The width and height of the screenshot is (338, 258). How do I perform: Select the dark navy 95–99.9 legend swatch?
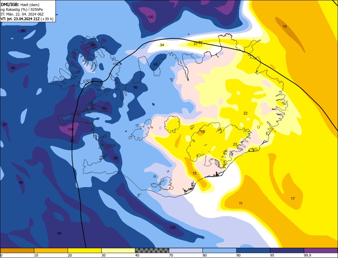click(x=287, y=250)
